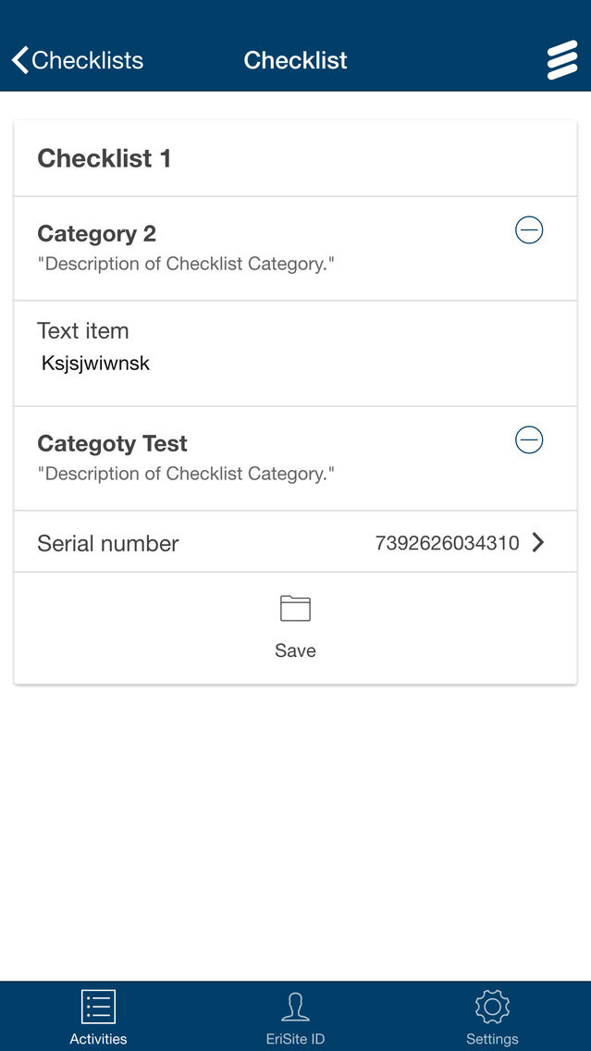Switch to the EriSite ID tab
This screenshot has width=591, height=1051.
295,1018
